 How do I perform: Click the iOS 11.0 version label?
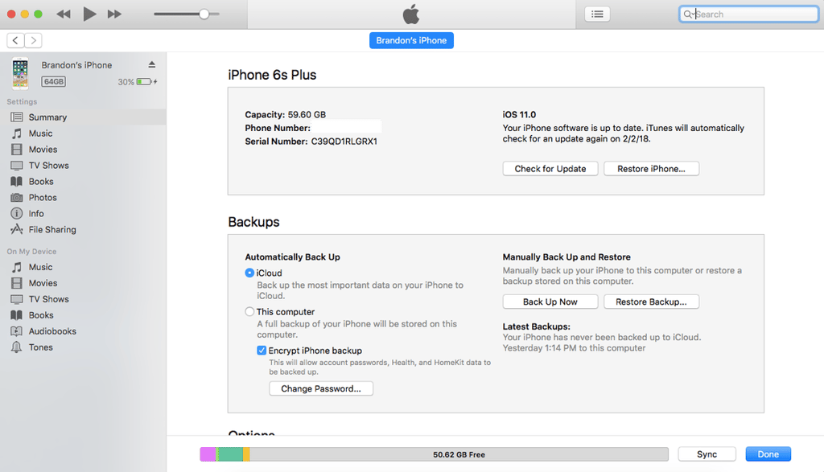pos(519,114)
